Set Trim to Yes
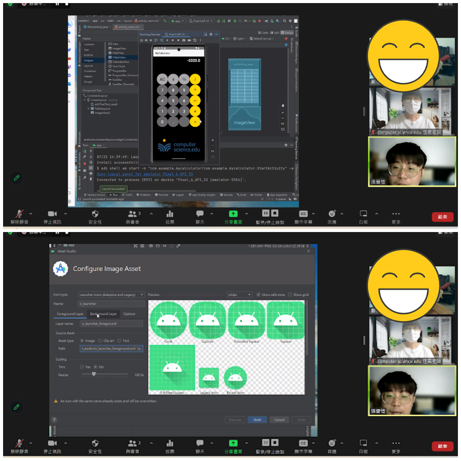The height and width of the screenshot is (461, 461). click(x=82, y=367)
